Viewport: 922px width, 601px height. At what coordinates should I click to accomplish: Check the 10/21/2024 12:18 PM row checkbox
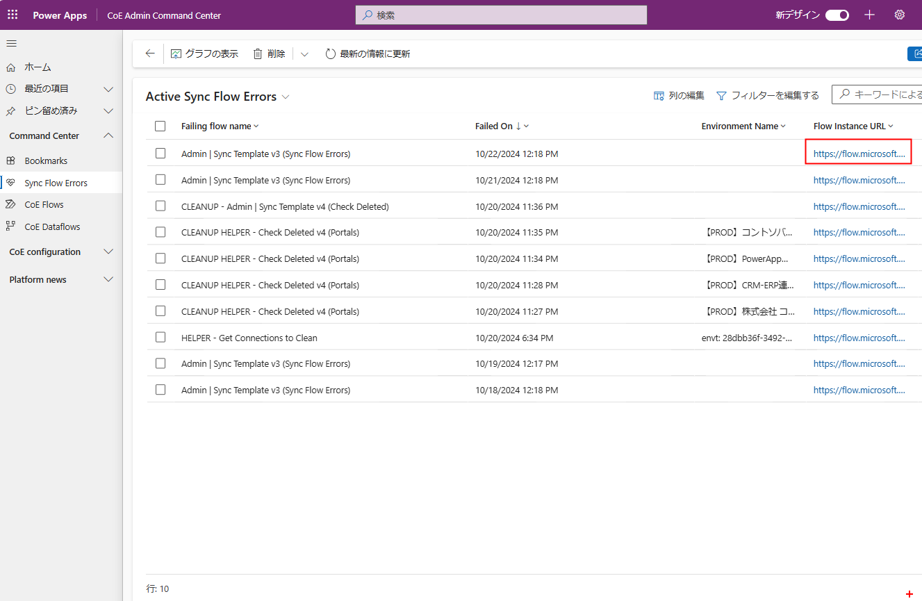[x=160, y=180]
